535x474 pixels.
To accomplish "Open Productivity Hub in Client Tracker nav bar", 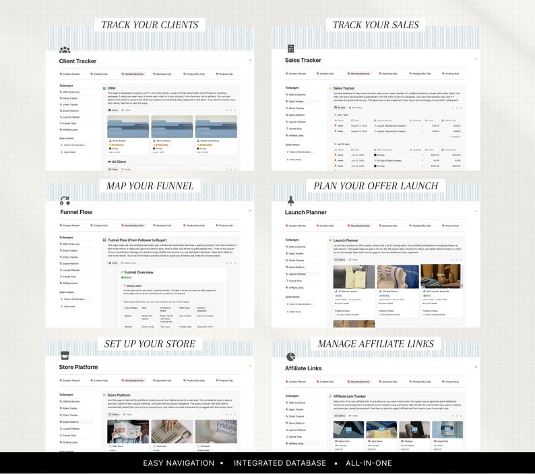I will tap(194, 73).
